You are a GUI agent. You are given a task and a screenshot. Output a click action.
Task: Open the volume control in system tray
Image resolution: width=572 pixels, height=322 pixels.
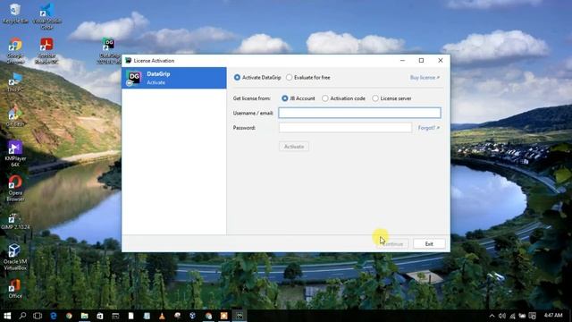pyautogui.click(x=502, y=316)
